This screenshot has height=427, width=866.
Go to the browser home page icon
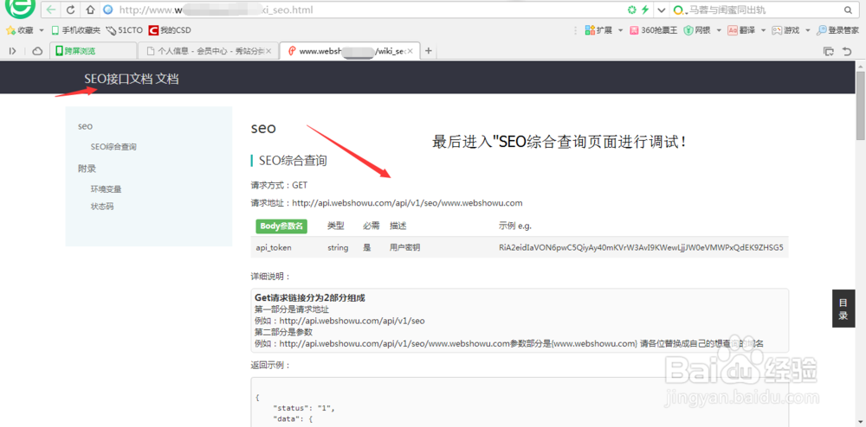(89, 10)
